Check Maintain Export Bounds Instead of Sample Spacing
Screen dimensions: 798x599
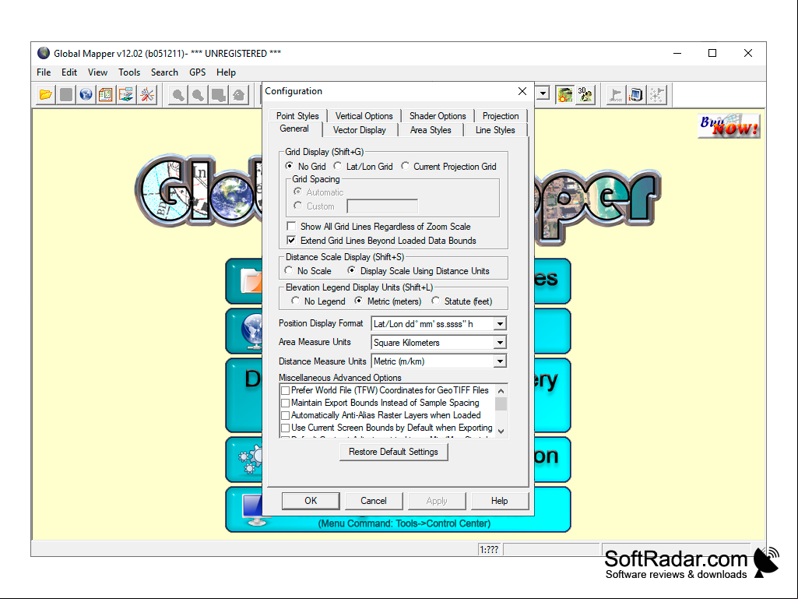click(286, 403)
